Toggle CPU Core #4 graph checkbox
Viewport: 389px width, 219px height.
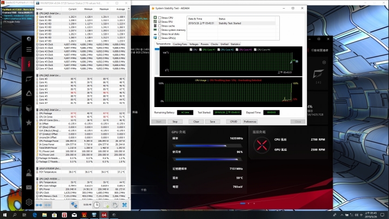[255, 50]
